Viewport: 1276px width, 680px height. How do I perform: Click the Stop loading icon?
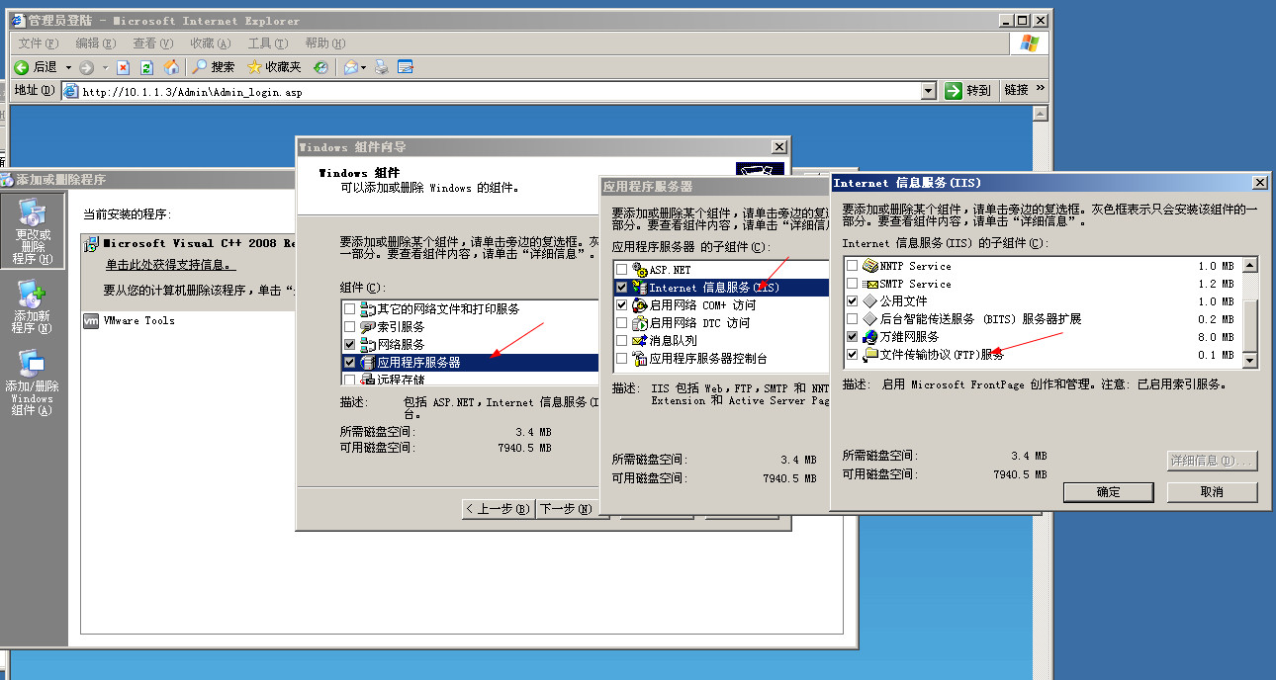coord(124,67)
